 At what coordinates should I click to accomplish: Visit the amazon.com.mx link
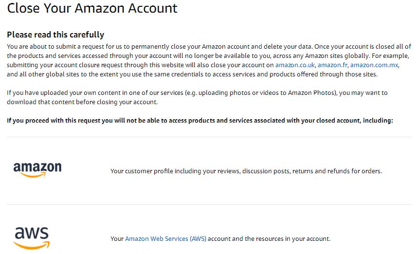click(374, 65)
